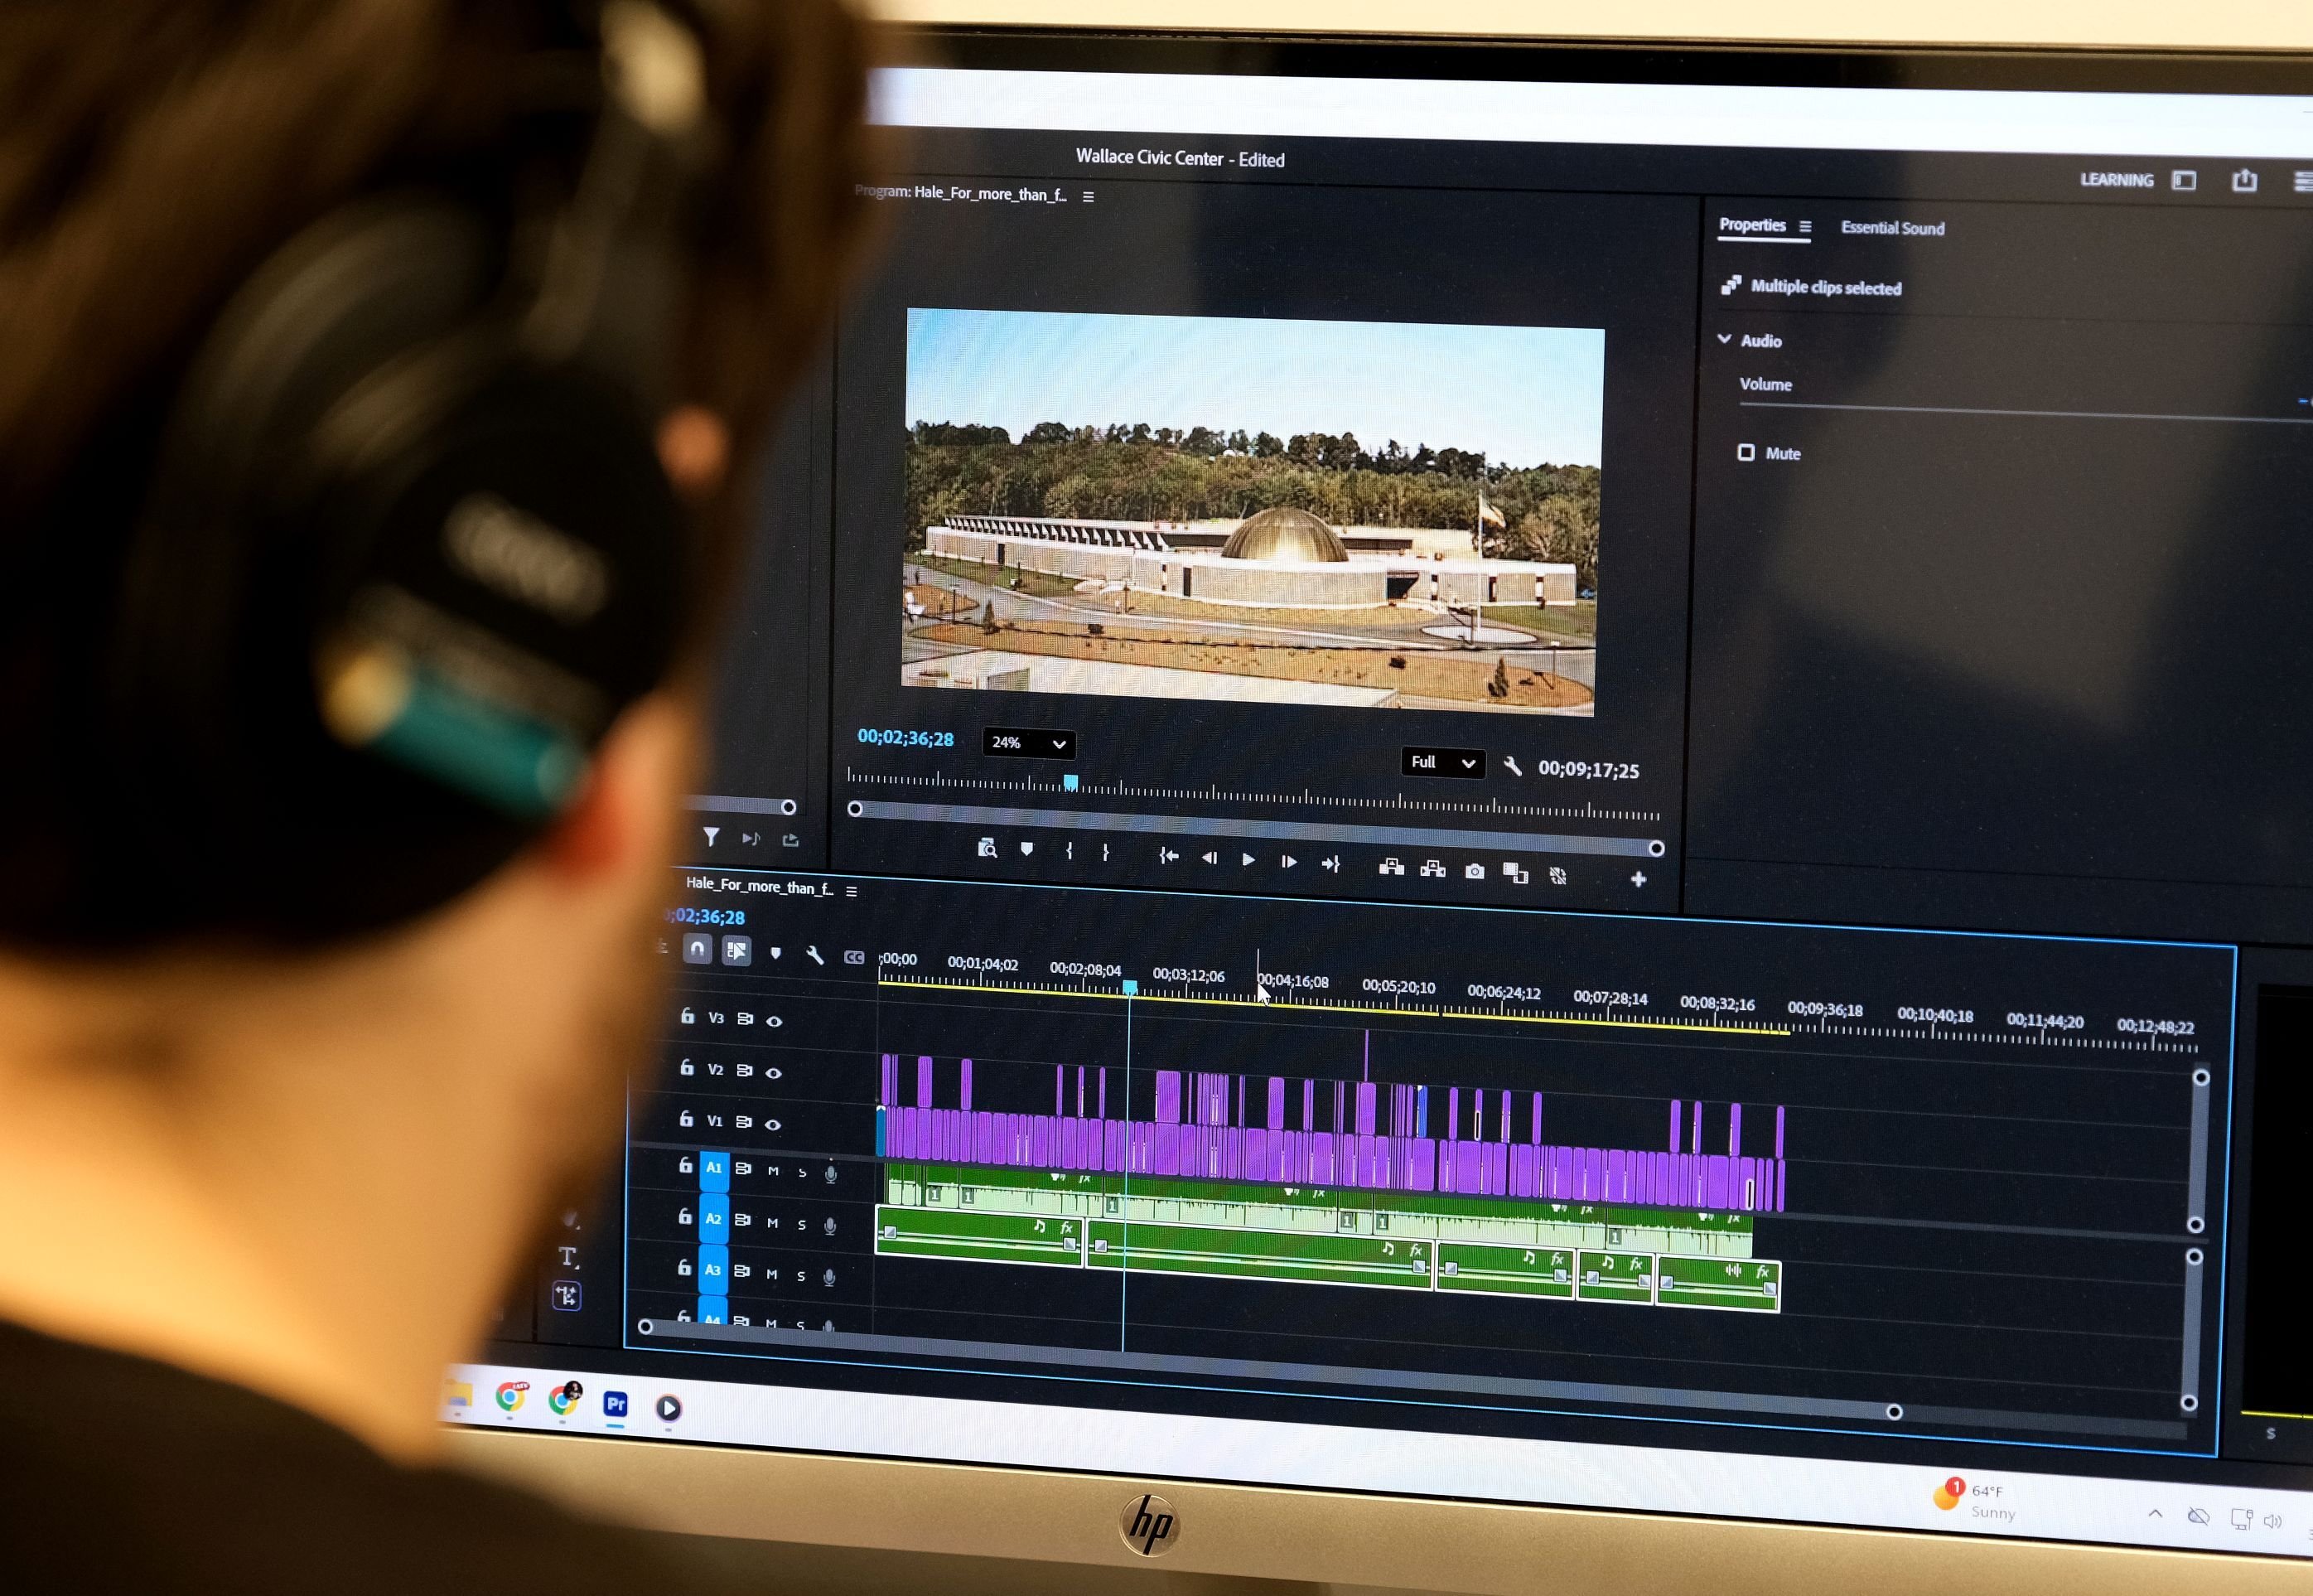
Task: Open the Export Frame camera icon
Action: pyautogui.click(x=1475, y=871)
